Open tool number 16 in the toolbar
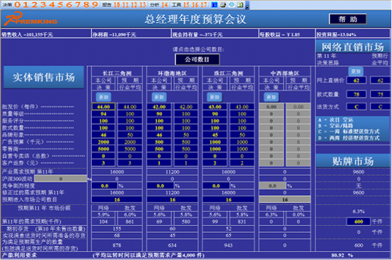Viewport: 392px width, 260px height. tap(195, 4)
